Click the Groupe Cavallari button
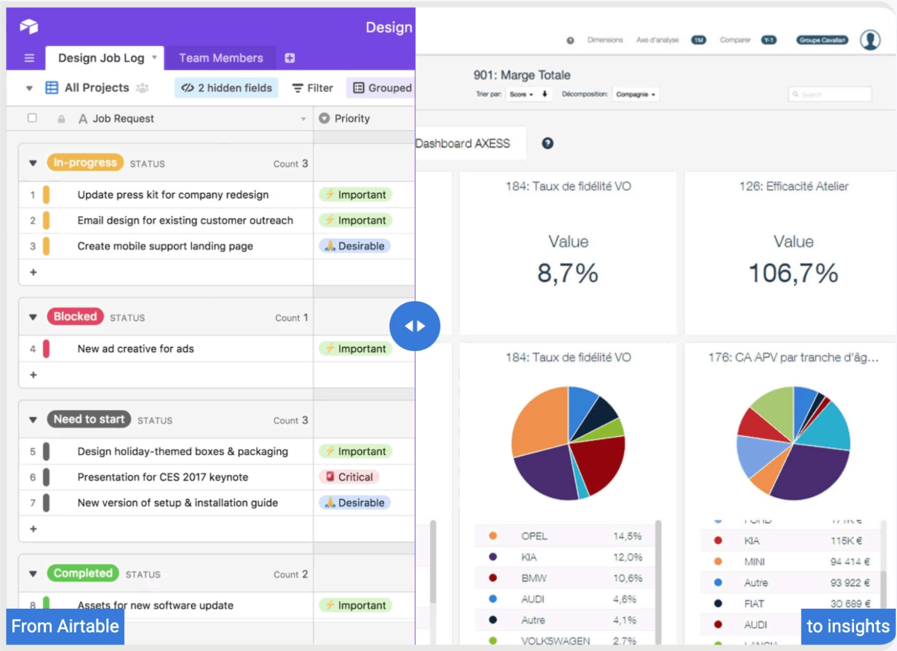897x651 pixels. [x=822, y=39]
